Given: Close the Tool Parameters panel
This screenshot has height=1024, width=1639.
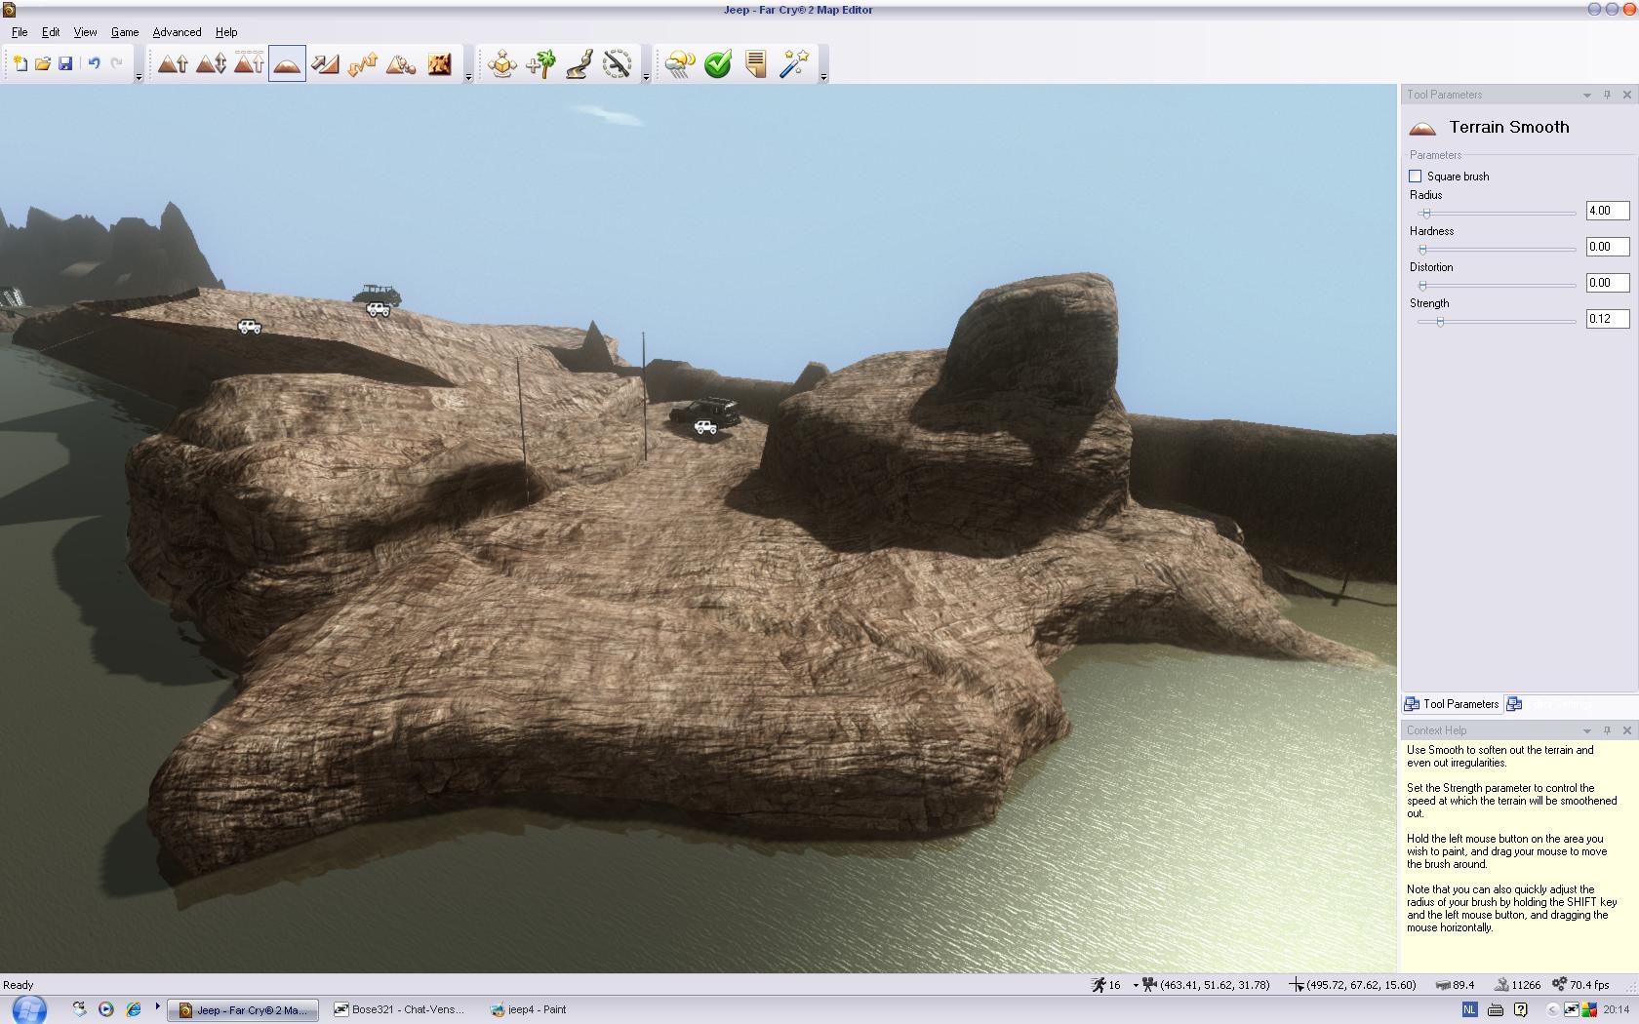Looking at the screenshot, I should [1626, 95].
